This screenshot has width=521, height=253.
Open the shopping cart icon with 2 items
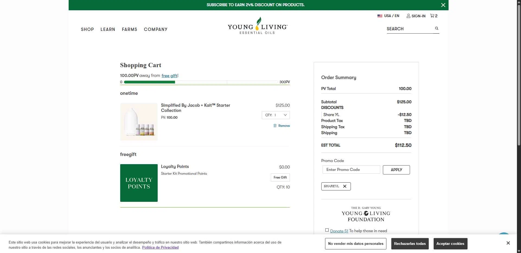[x=434, y=16]
